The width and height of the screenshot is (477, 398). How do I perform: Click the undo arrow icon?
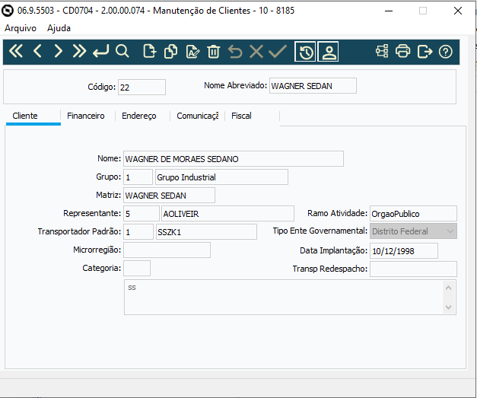[x=235, y=51]
